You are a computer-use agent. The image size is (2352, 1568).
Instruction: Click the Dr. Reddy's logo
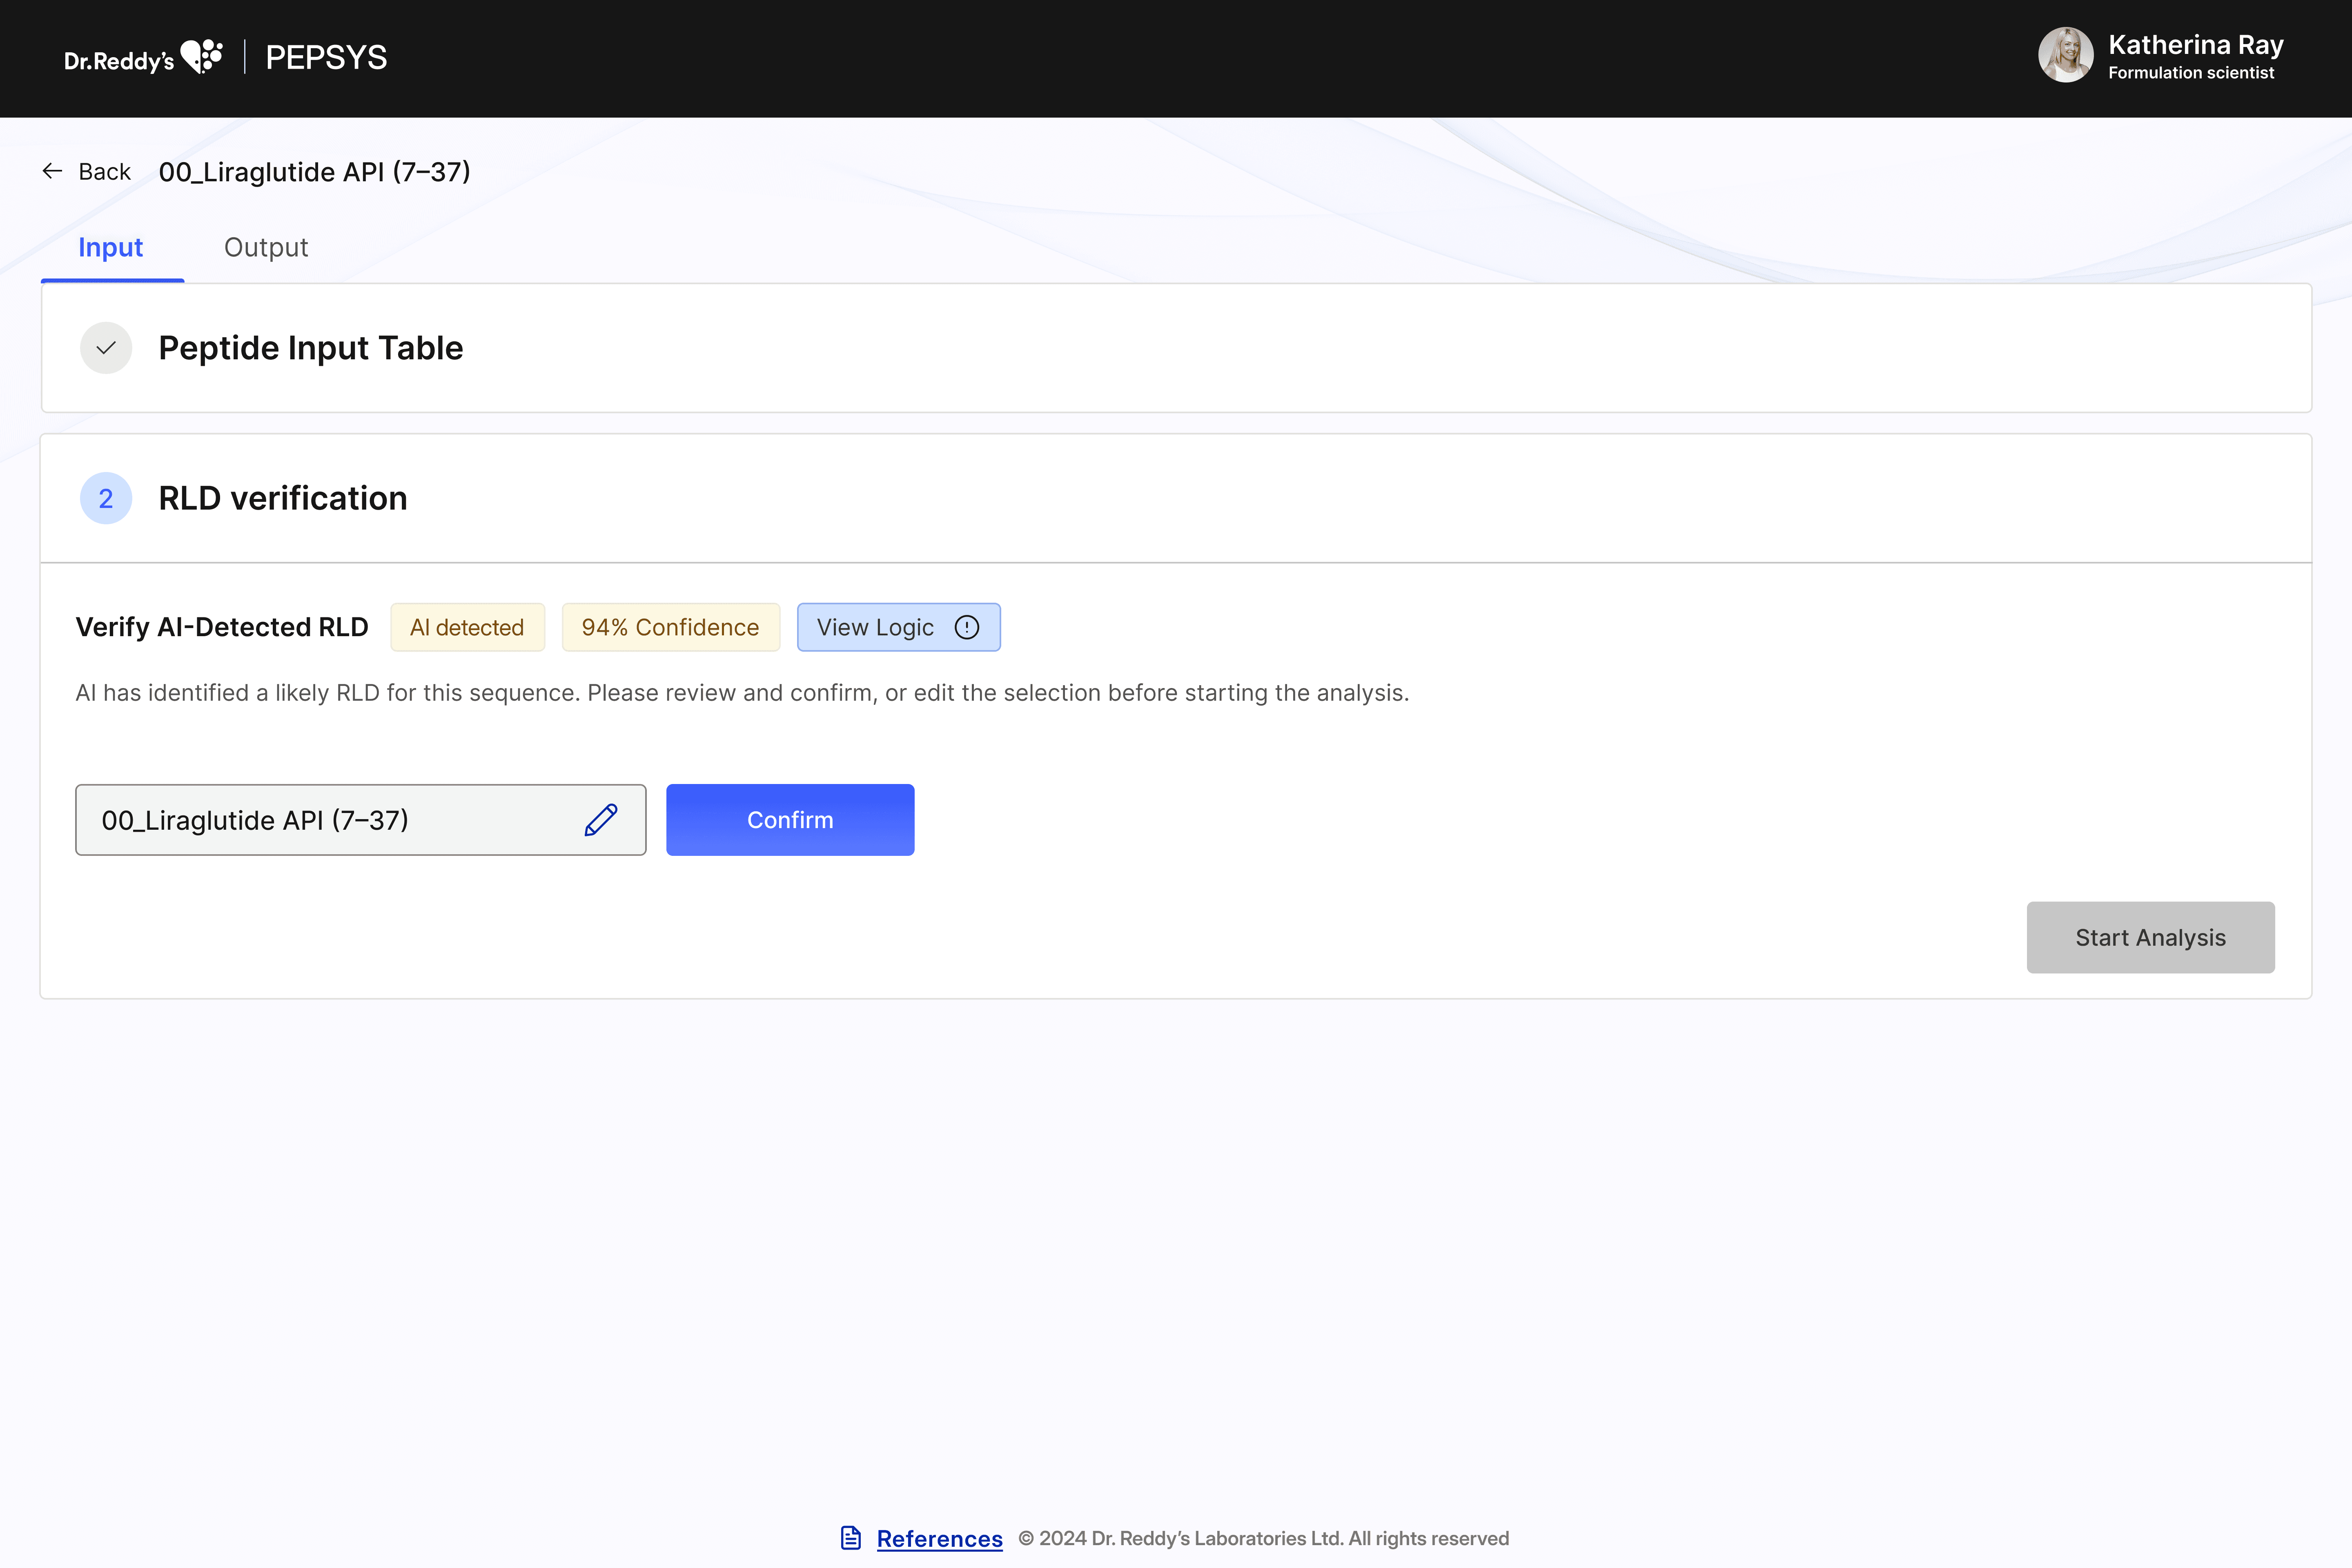point(143,58)
